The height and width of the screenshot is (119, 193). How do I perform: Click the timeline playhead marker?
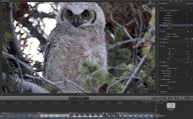point(120,103)
